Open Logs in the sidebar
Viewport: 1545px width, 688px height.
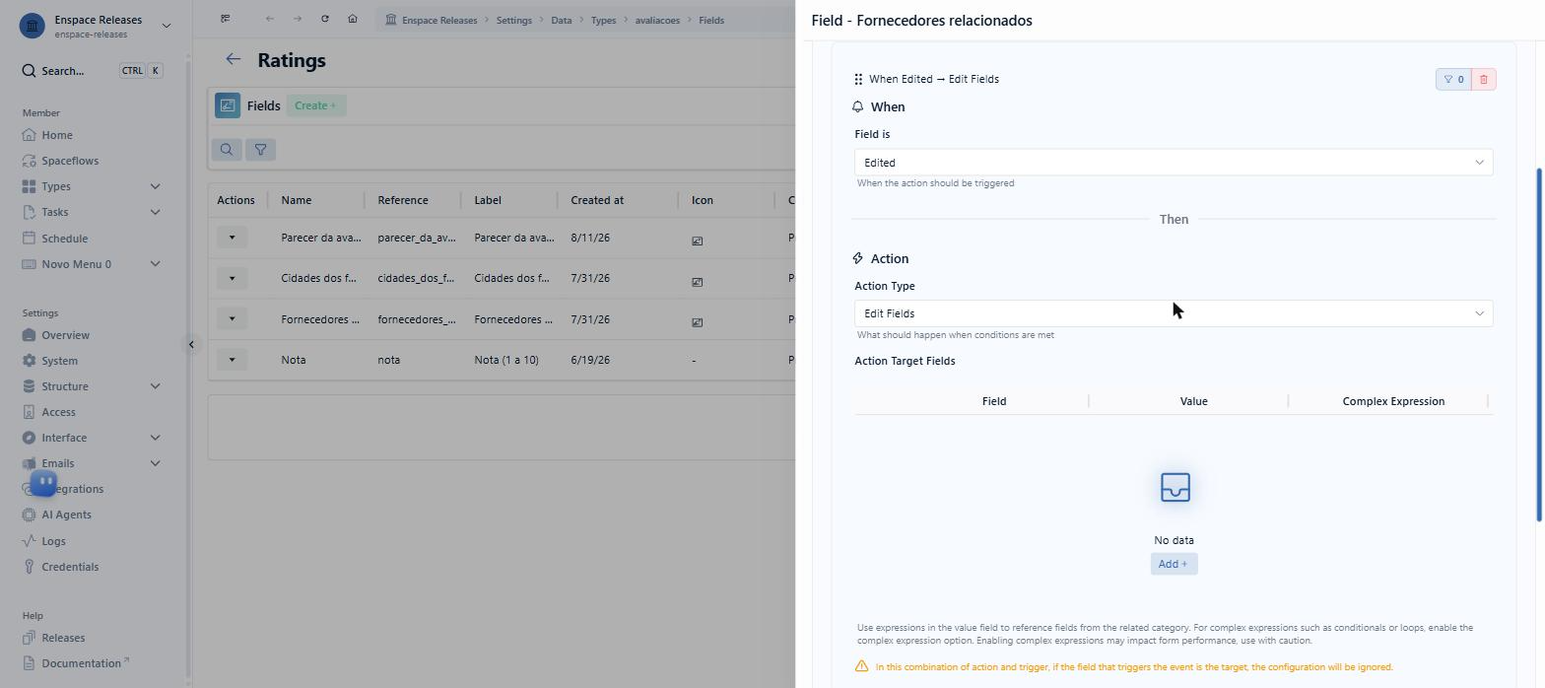[x=53, y=541]
